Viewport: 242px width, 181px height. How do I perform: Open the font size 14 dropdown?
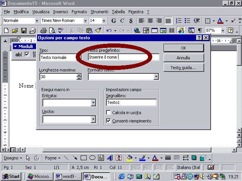click(104, 21)
